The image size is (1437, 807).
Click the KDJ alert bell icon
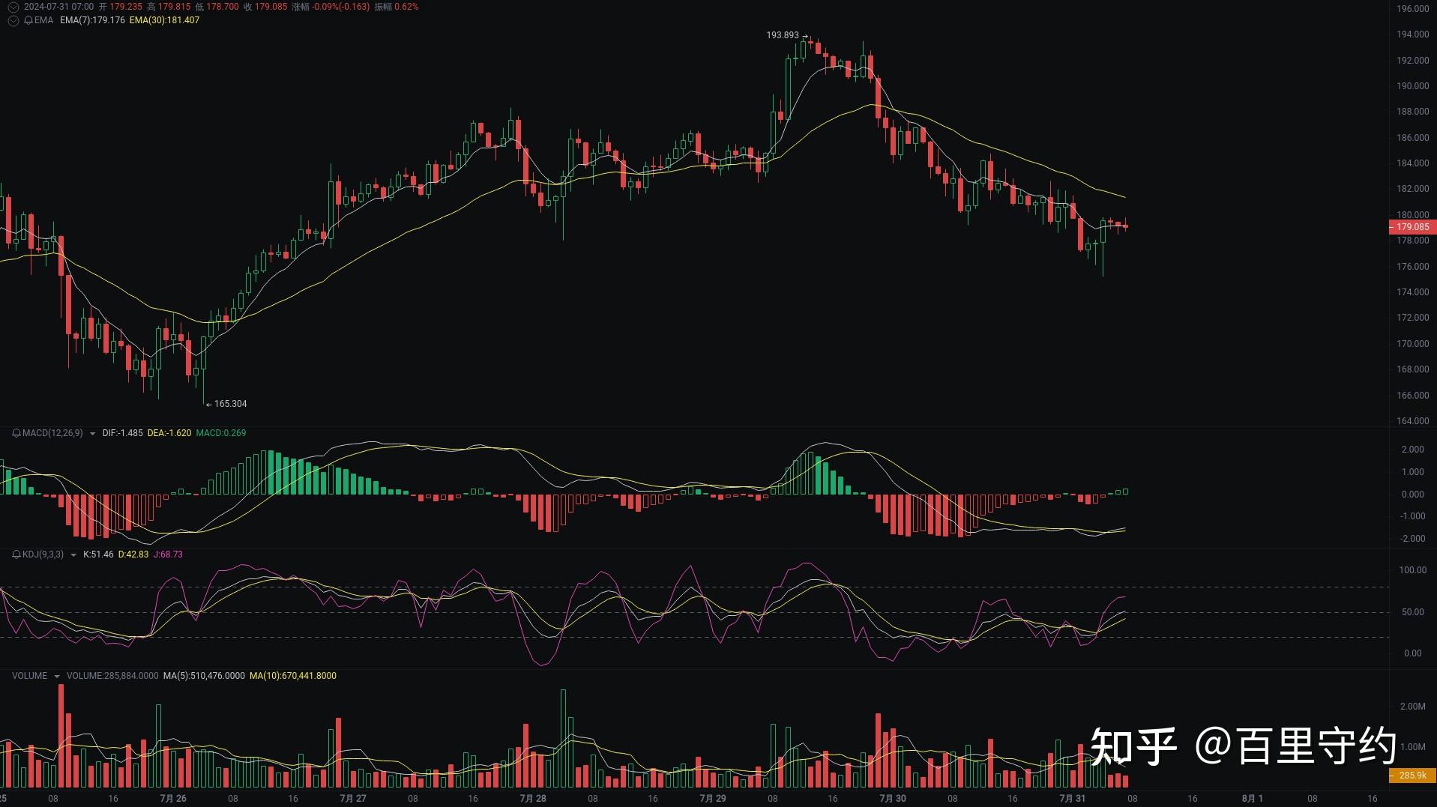16,554
